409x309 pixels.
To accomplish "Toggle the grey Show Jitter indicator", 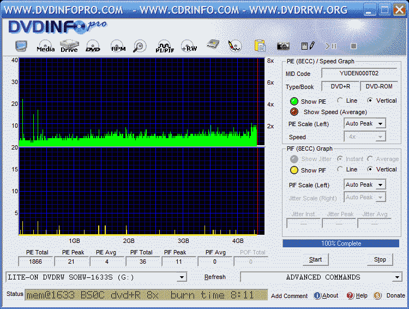I will 294,159.
